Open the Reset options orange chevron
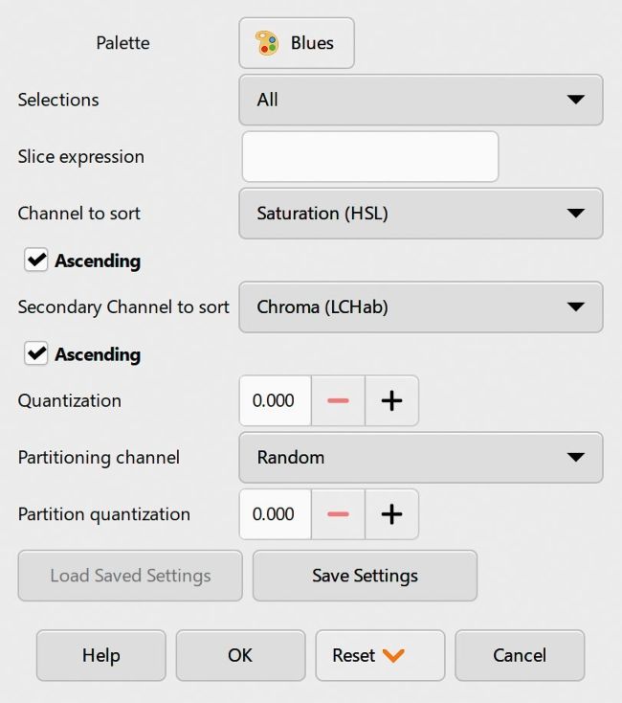 point(393,655)
